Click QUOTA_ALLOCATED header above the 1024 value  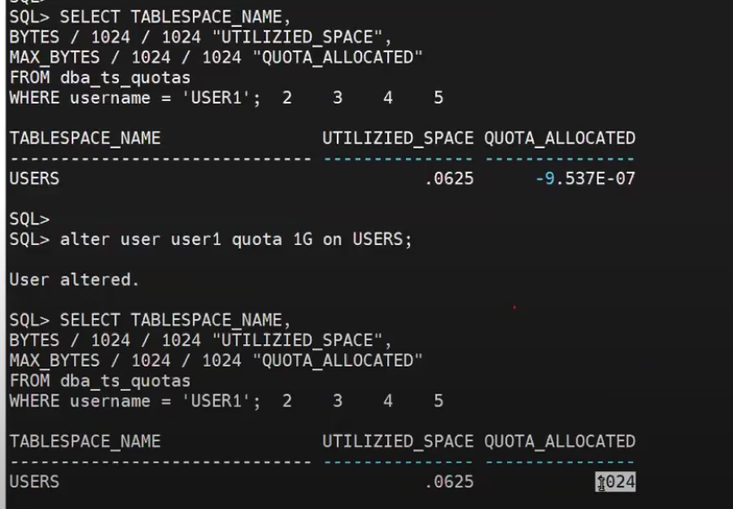tap(559, 441)
